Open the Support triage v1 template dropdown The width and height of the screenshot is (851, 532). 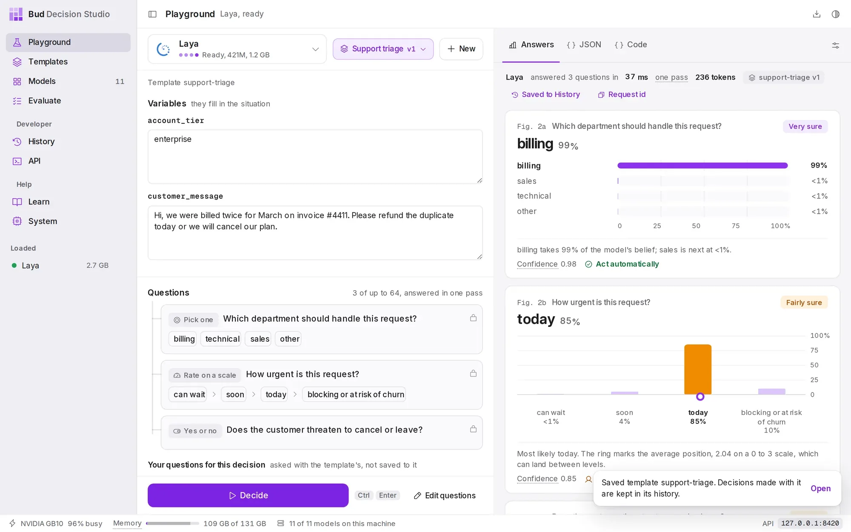(x=383, y=49)
